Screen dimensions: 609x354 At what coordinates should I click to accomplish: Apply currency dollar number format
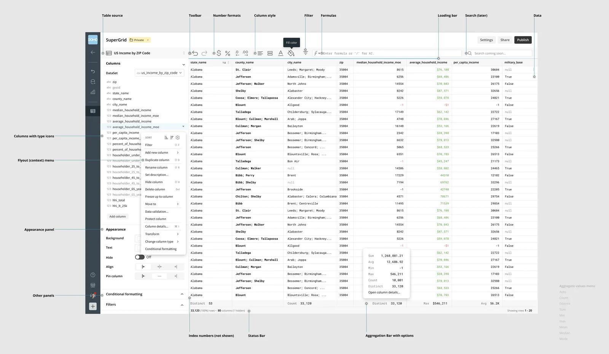coord(219,53)
